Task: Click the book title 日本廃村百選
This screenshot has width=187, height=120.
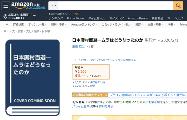Action: (108, 40)
